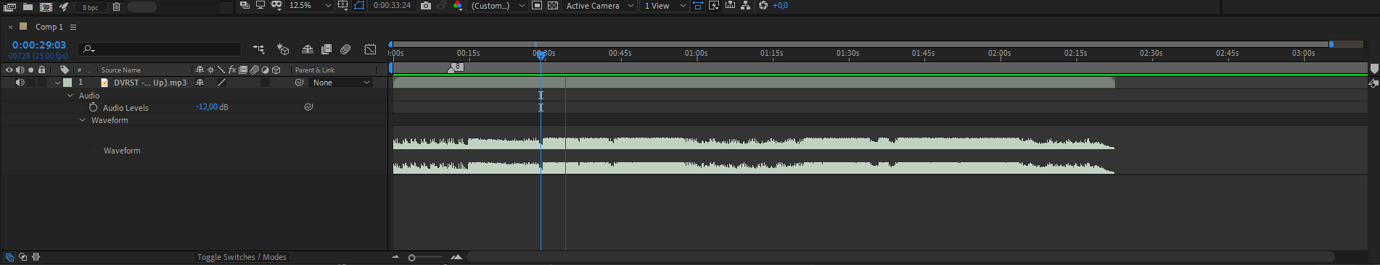Toggle the Audio Levels stopwatch

pos(93,107)
